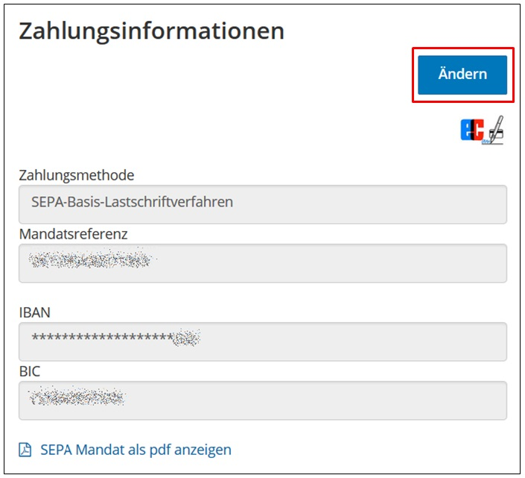The image size is (525, 478).
Task: Click the BIC input field
Action: point(263,400)
